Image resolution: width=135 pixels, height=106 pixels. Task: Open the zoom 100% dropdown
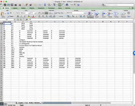(x=74, y=5)
